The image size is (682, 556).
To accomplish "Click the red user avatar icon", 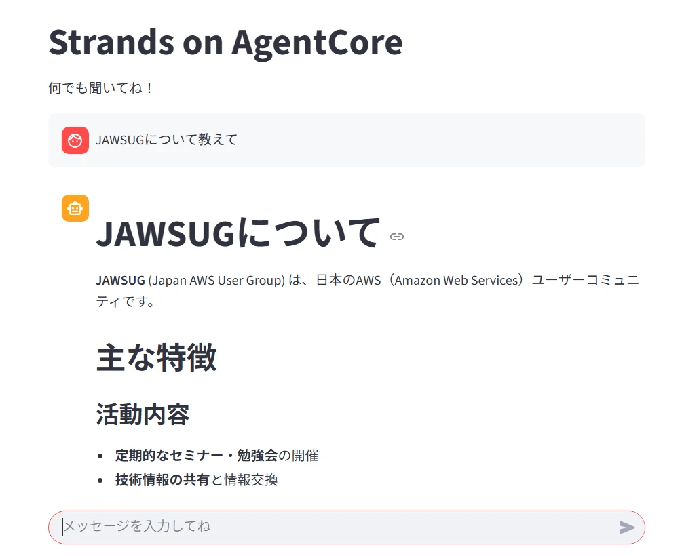I will (x=75, y=140).
